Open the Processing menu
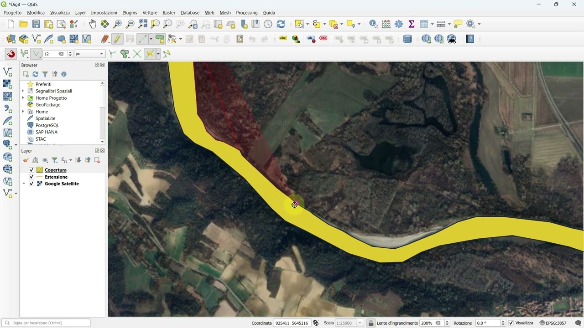 click(x=247, y=13)
